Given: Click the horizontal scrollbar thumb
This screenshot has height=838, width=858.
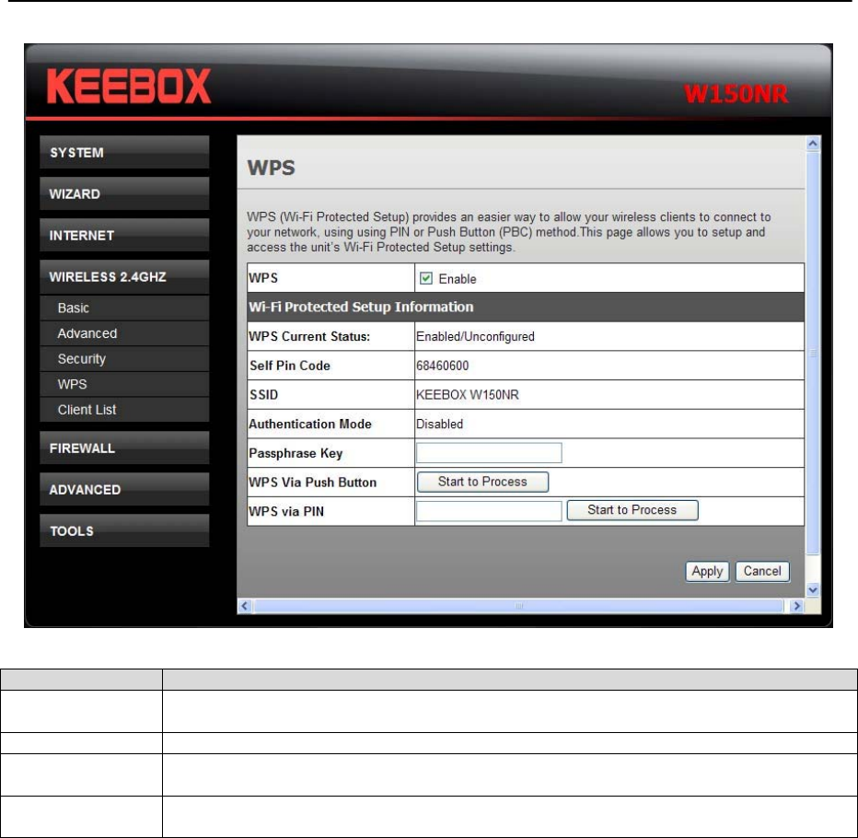Looking at the screenshot, I should pos(518,606).
